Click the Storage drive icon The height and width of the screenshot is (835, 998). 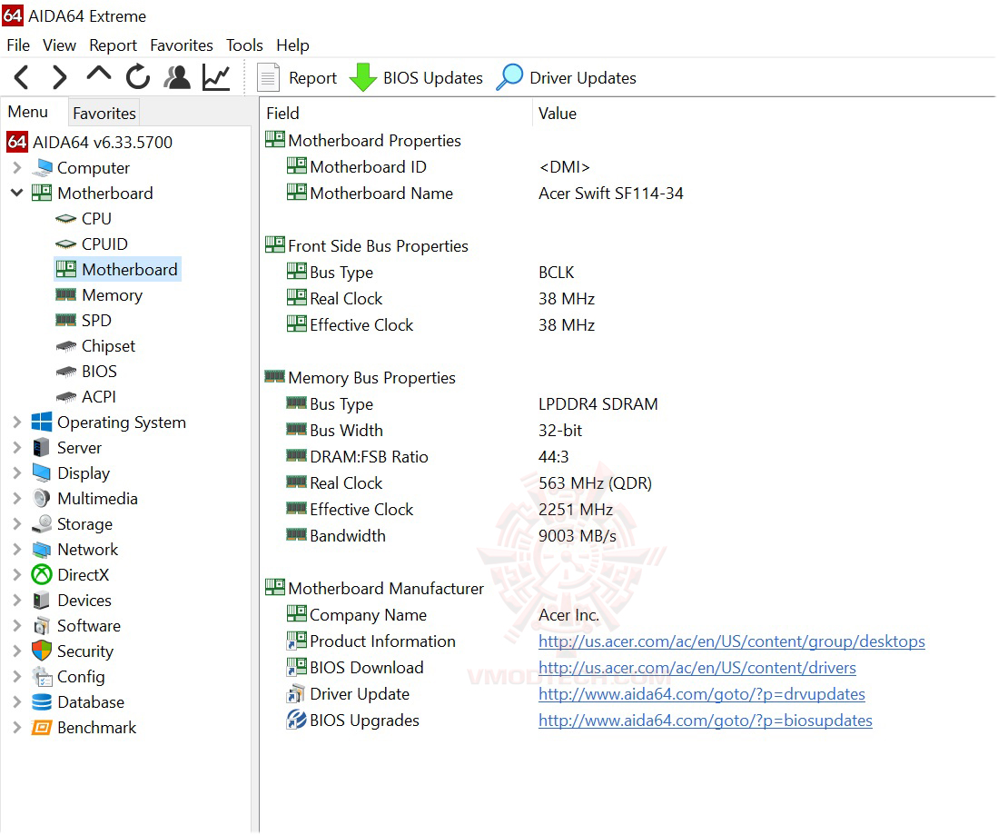42,523
